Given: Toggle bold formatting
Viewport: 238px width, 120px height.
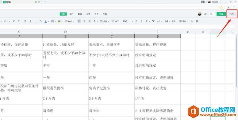Looking at the screenshot, I should pyautogui.click(x=25, y=21).
